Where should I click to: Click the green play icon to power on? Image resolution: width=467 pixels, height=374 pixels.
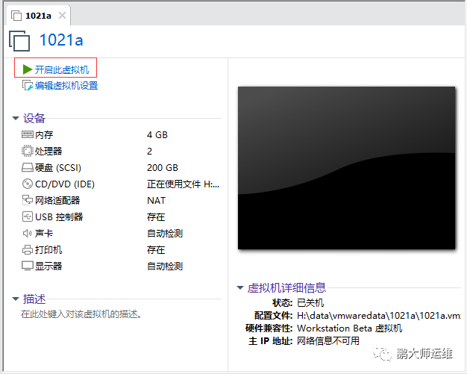(x=28, y=69)
